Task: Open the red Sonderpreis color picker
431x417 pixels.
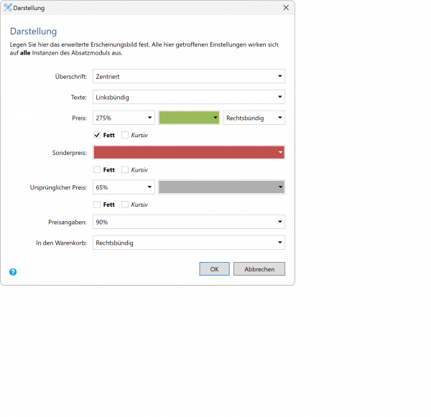Action: pos(188,153)
